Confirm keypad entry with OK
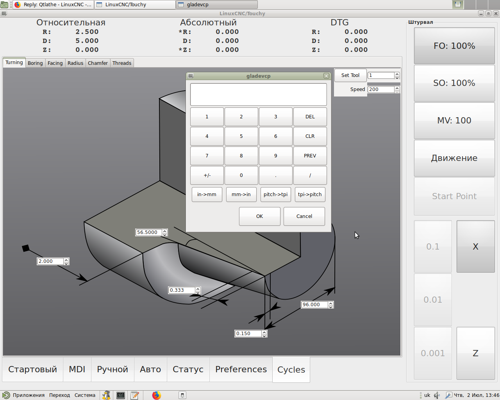The height and width of the screenshot is (400, 500). (260, 216)
